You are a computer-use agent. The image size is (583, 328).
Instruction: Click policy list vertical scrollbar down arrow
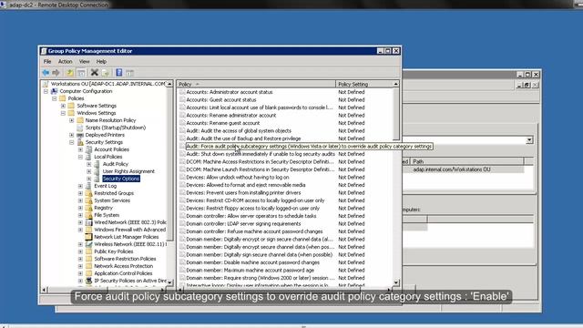click(x=396, y=283)
